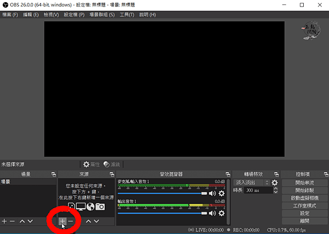Open the 場景群組 (S) menu
The height and width of the screenshot is (234, 329).
click(102, 15)
